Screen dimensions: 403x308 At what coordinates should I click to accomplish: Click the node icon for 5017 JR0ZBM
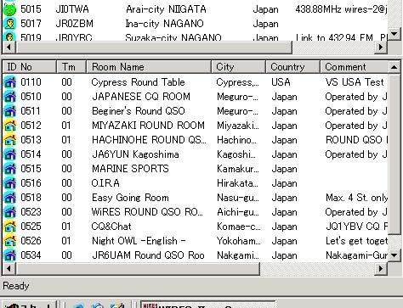tap(10, 24)
